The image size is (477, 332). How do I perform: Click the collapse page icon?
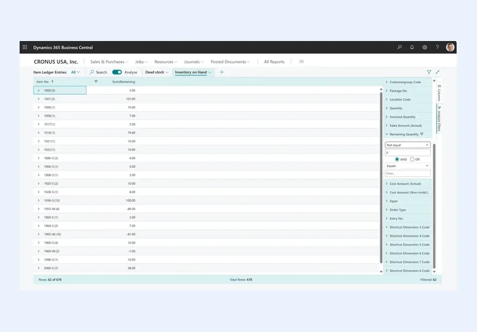click(437, 72)
